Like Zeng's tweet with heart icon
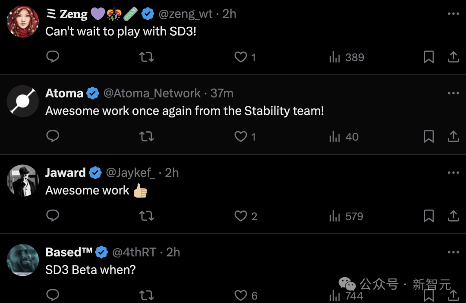This screenshot has height=303, width=466. click(241, 57)
